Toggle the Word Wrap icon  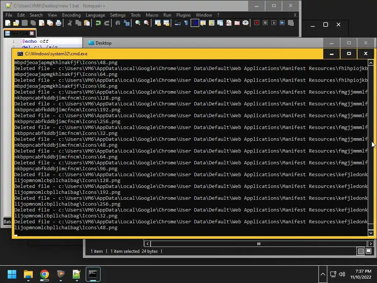click(177, 23)
